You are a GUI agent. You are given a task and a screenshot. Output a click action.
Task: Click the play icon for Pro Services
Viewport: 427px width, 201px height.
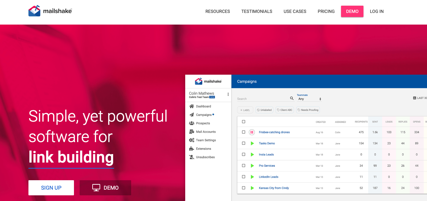click(252, 166)
